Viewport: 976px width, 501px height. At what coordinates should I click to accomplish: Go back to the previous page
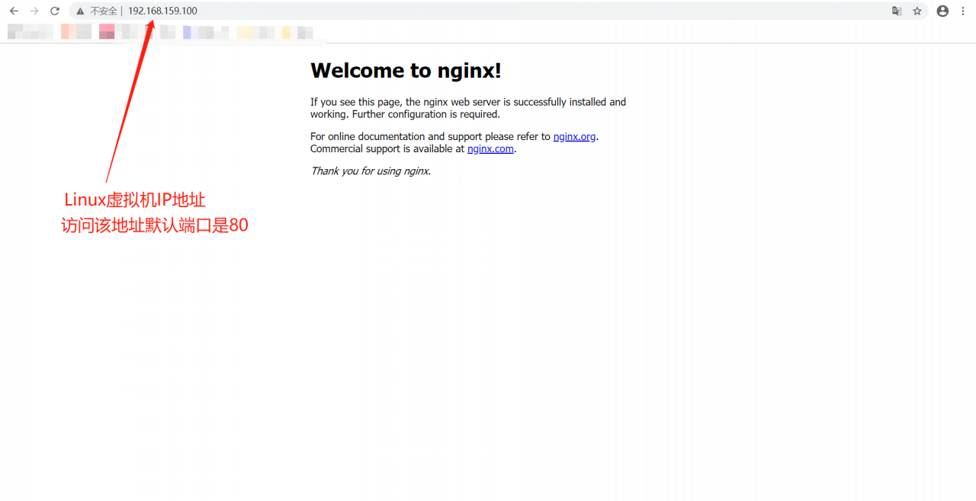tap(14, 11)
